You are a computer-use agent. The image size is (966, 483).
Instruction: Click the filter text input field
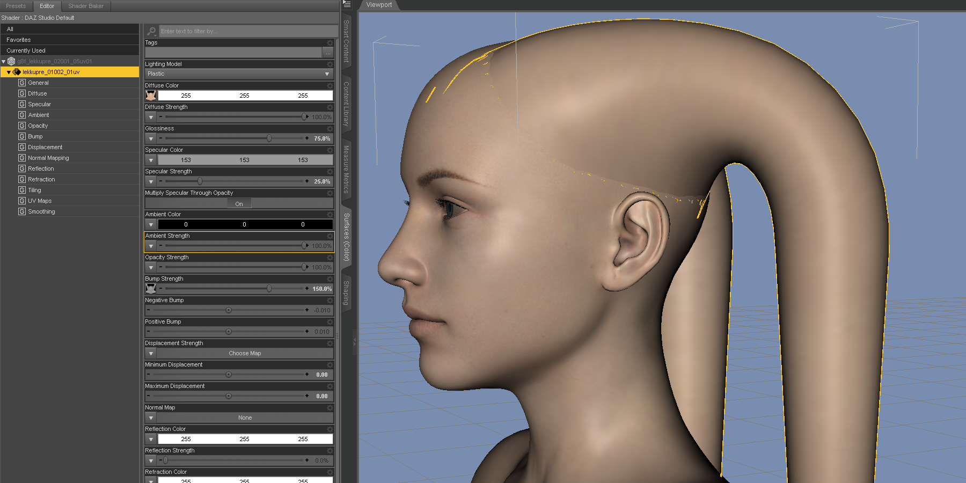[x=248, y=31]
